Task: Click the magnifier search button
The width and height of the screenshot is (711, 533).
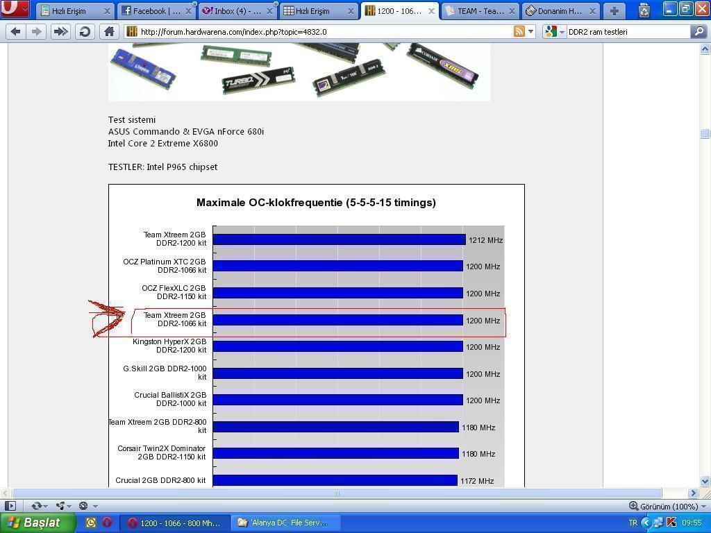Action: 699,31
